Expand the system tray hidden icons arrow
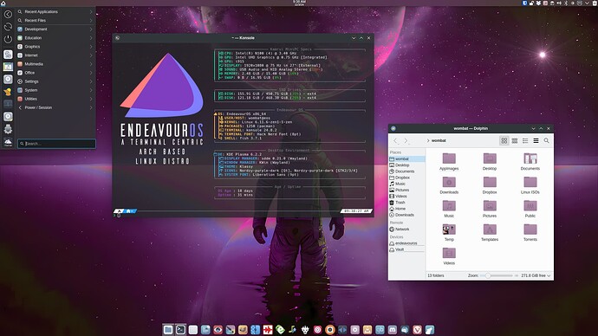Image resolution: width=598 pixels, height=336 pixels. (587, 3)
